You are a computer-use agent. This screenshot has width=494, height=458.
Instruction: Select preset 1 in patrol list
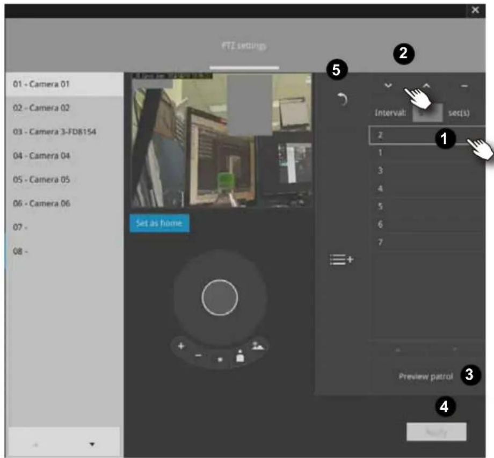[x=427, y=153]
